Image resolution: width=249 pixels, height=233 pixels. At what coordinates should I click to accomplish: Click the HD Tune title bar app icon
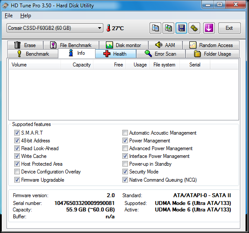tap(5, 6)
